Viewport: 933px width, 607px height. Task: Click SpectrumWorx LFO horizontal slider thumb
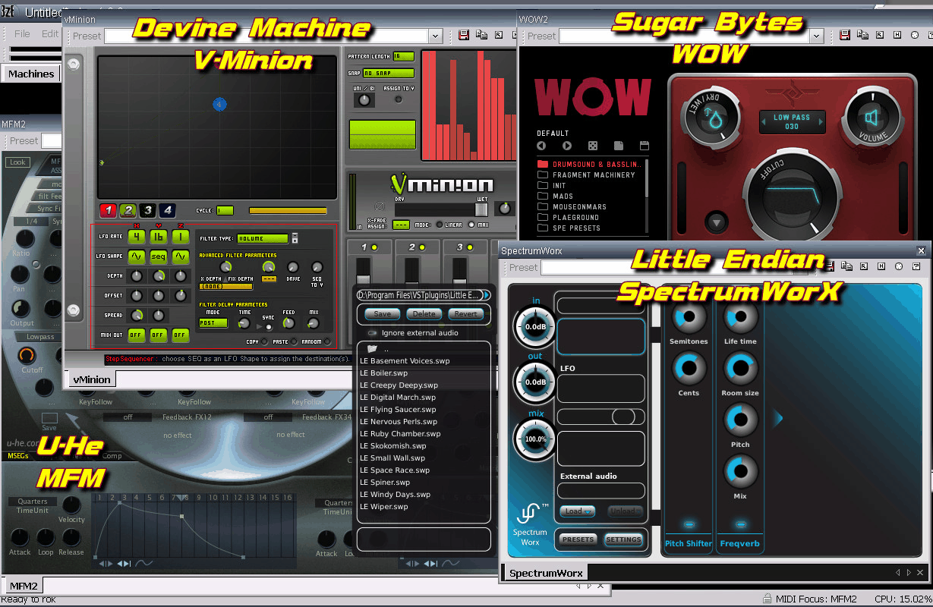[x=623, y=417]
